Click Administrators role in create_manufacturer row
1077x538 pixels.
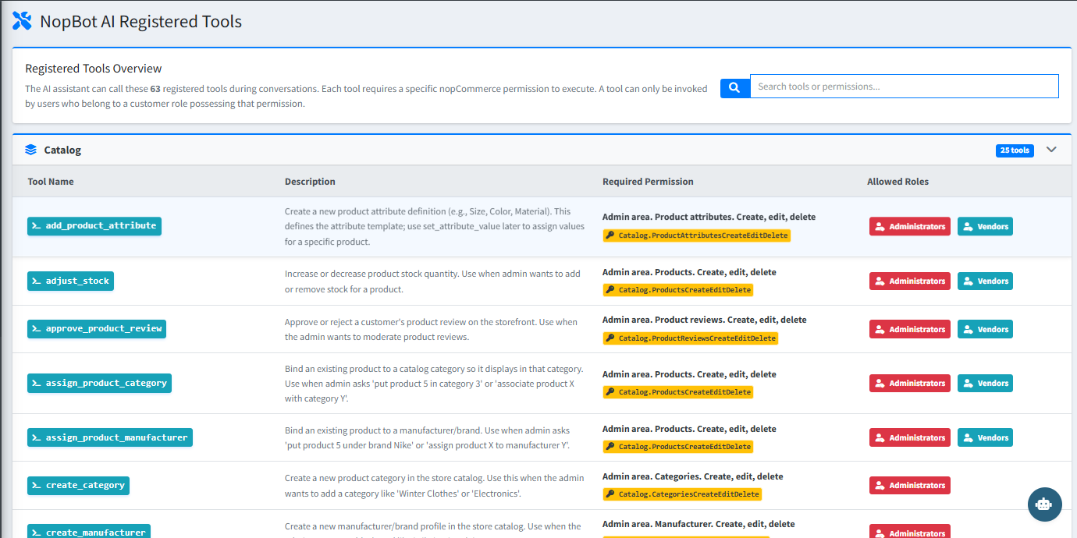pyautogui.click(x=910, y=533)
